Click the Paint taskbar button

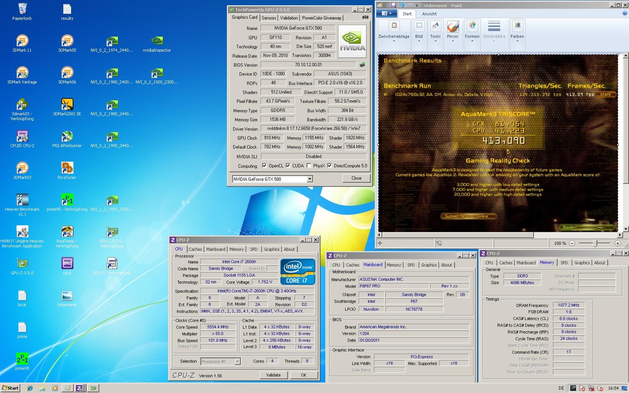(x=67, y=388)
